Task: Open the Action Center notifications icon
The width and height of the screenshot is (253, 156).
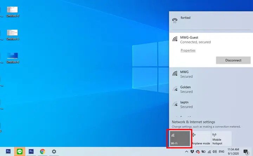Action: (x=246, y=152)
